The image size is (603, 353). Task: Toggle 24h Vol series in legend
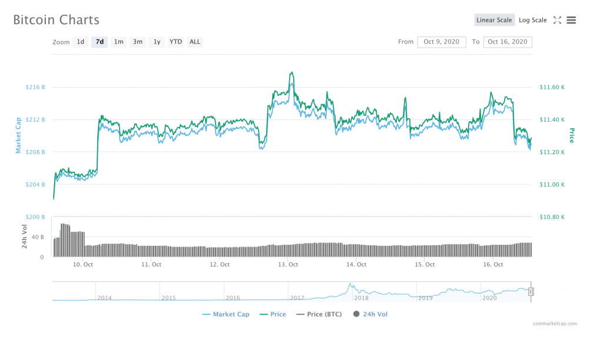370,314
